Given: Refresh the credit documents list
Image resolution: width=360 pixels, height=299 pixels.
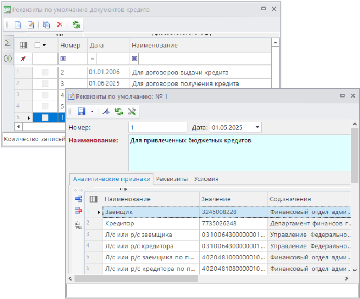Looking at the screenshot, I should pyautogui.click(x=76, y=25).
